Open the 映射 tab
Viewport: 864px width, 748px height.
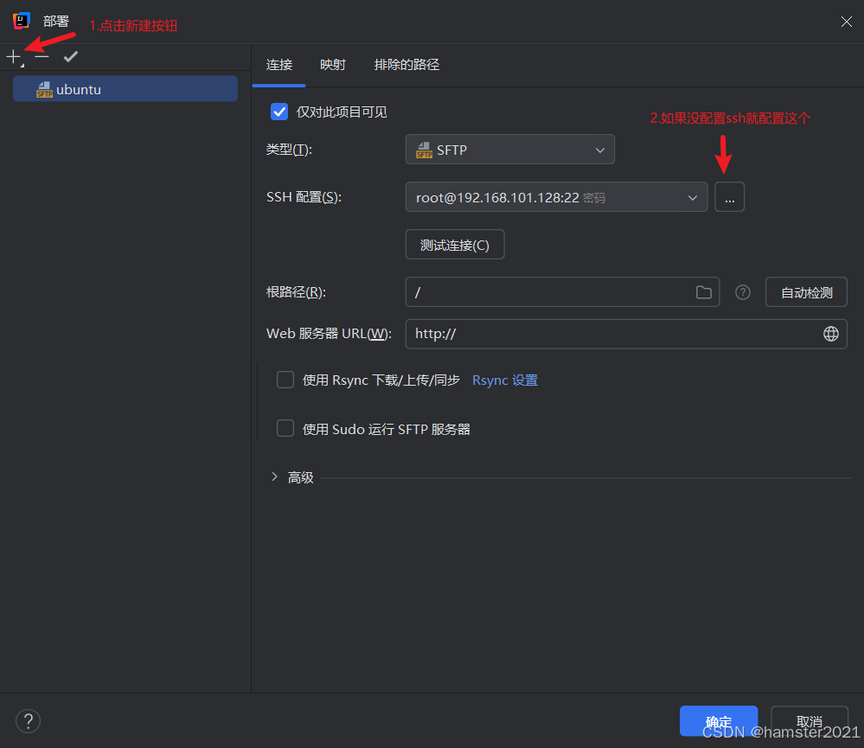[x=332, y=65]
